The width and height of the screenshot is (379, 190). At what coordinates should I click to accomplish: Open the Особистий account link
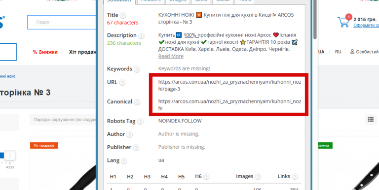pos(365,52)
